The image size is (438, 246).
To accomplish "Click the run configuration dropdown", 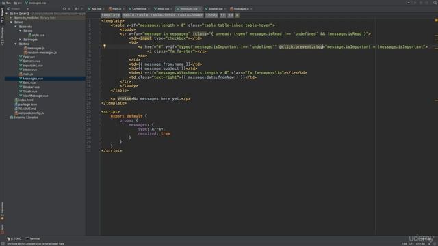I will [409, 3].
